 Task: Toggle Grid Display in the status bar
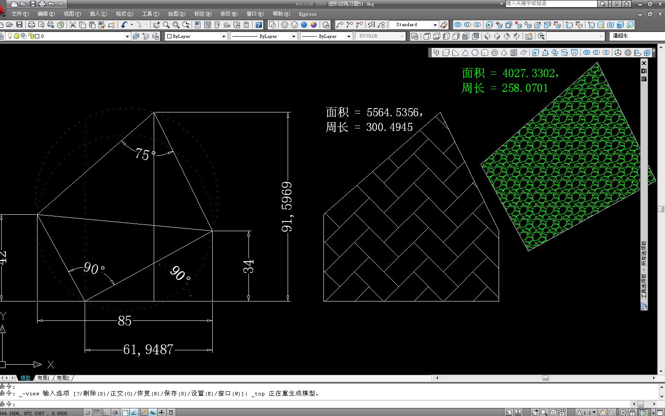click(97, 413)
